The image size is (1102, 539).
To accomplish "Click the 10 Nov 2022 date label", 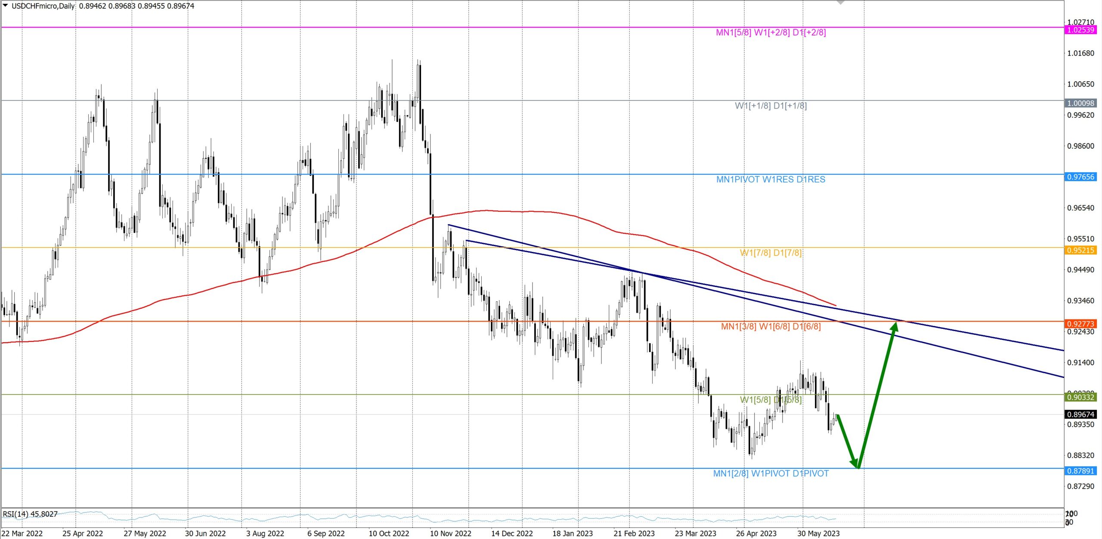I will pyautogui.click(x=450, y=533).
